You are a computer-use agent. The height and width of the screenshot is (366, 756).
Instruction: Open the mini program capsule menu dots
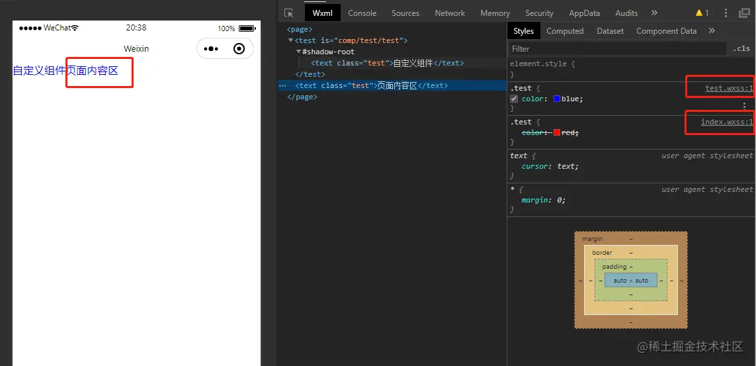pyautogui.click(x=211, y=49)
